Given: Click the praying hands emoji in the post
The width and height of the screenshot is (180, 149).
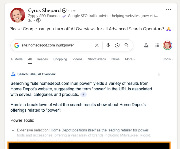Looking at the screenshot, I should click(169, 29).
